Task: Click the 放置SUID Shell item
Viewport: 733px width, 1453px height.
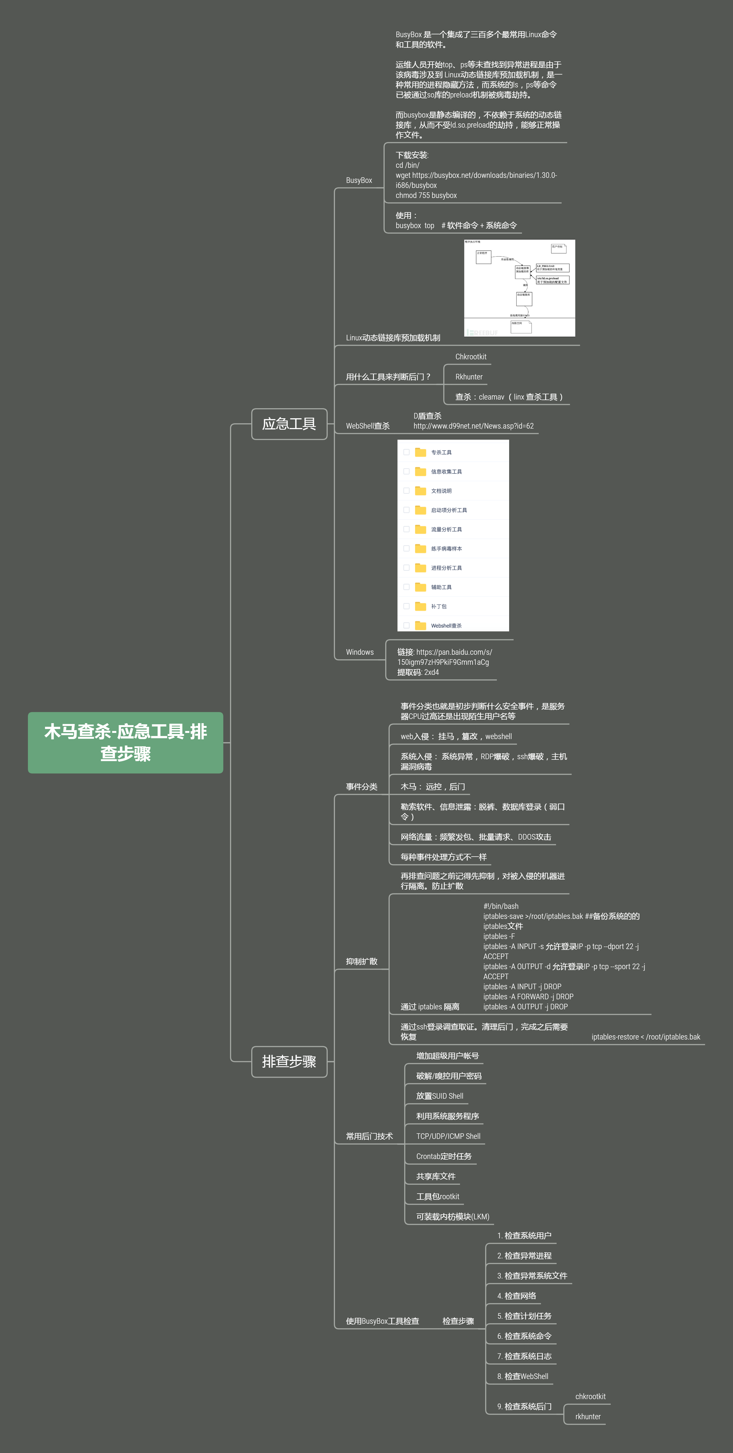Action: 440,1096
